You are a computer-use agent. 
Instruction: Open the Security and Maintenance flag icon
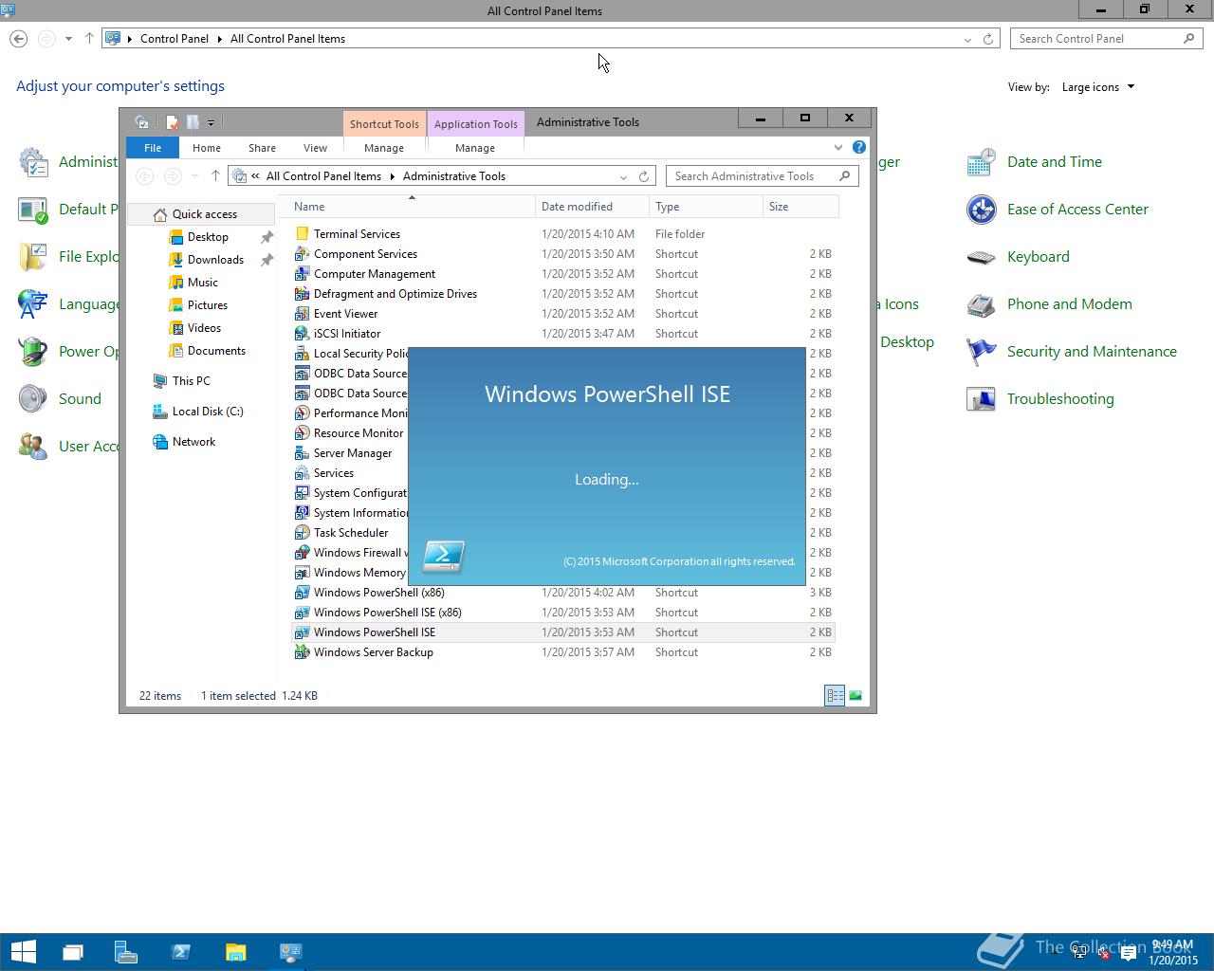(x=981, y=352)
